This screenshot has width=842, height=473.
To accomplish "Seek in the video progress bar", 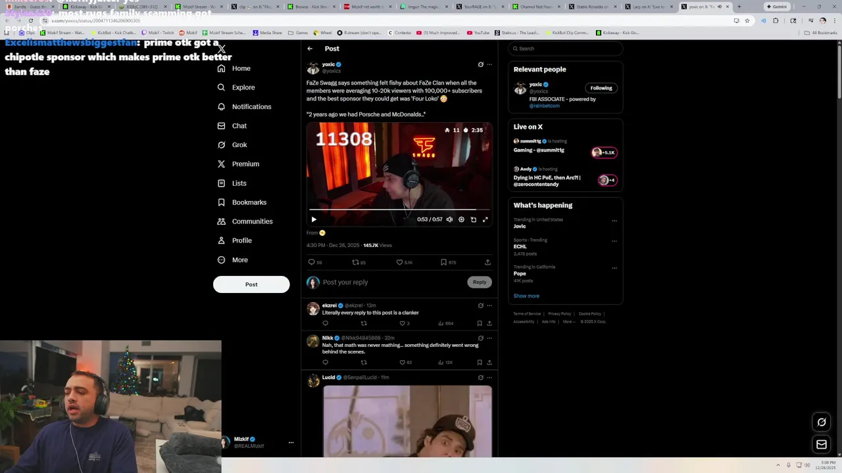I will (x=399, y=210).
